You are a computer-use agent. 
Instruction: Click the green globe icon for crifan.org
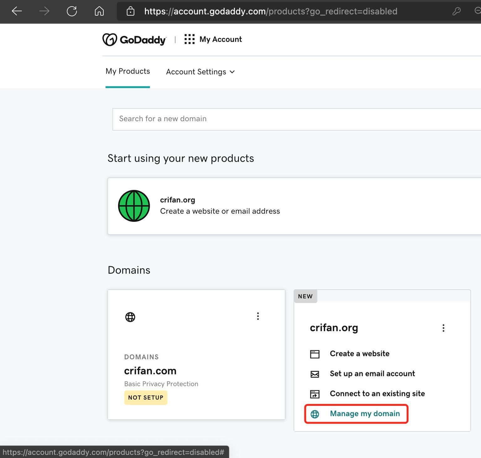click(x=134, y=206)
